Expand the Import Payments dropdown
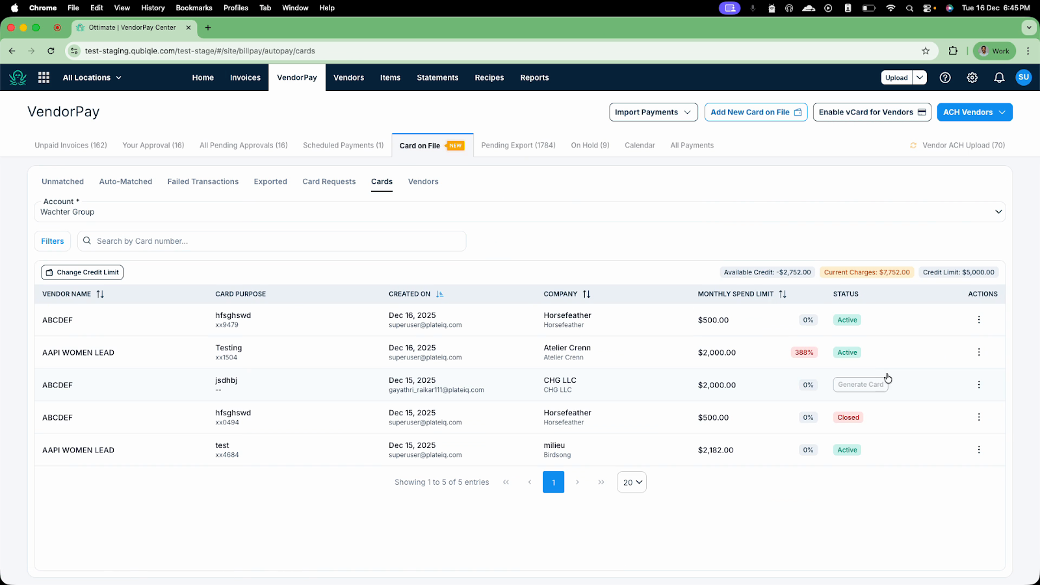The height and width of the screenshot is (585, 1040). (653, 112)
